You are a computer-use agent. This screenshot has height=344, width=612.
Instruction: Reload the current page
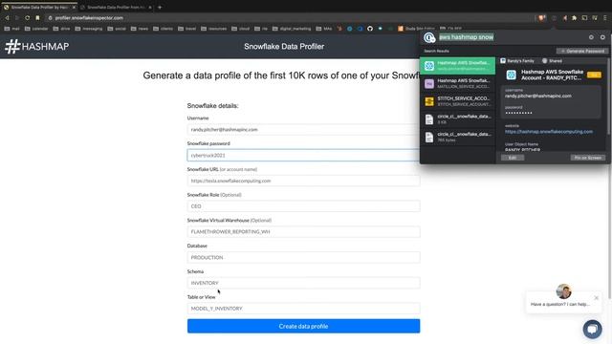(x=27, y=18)
